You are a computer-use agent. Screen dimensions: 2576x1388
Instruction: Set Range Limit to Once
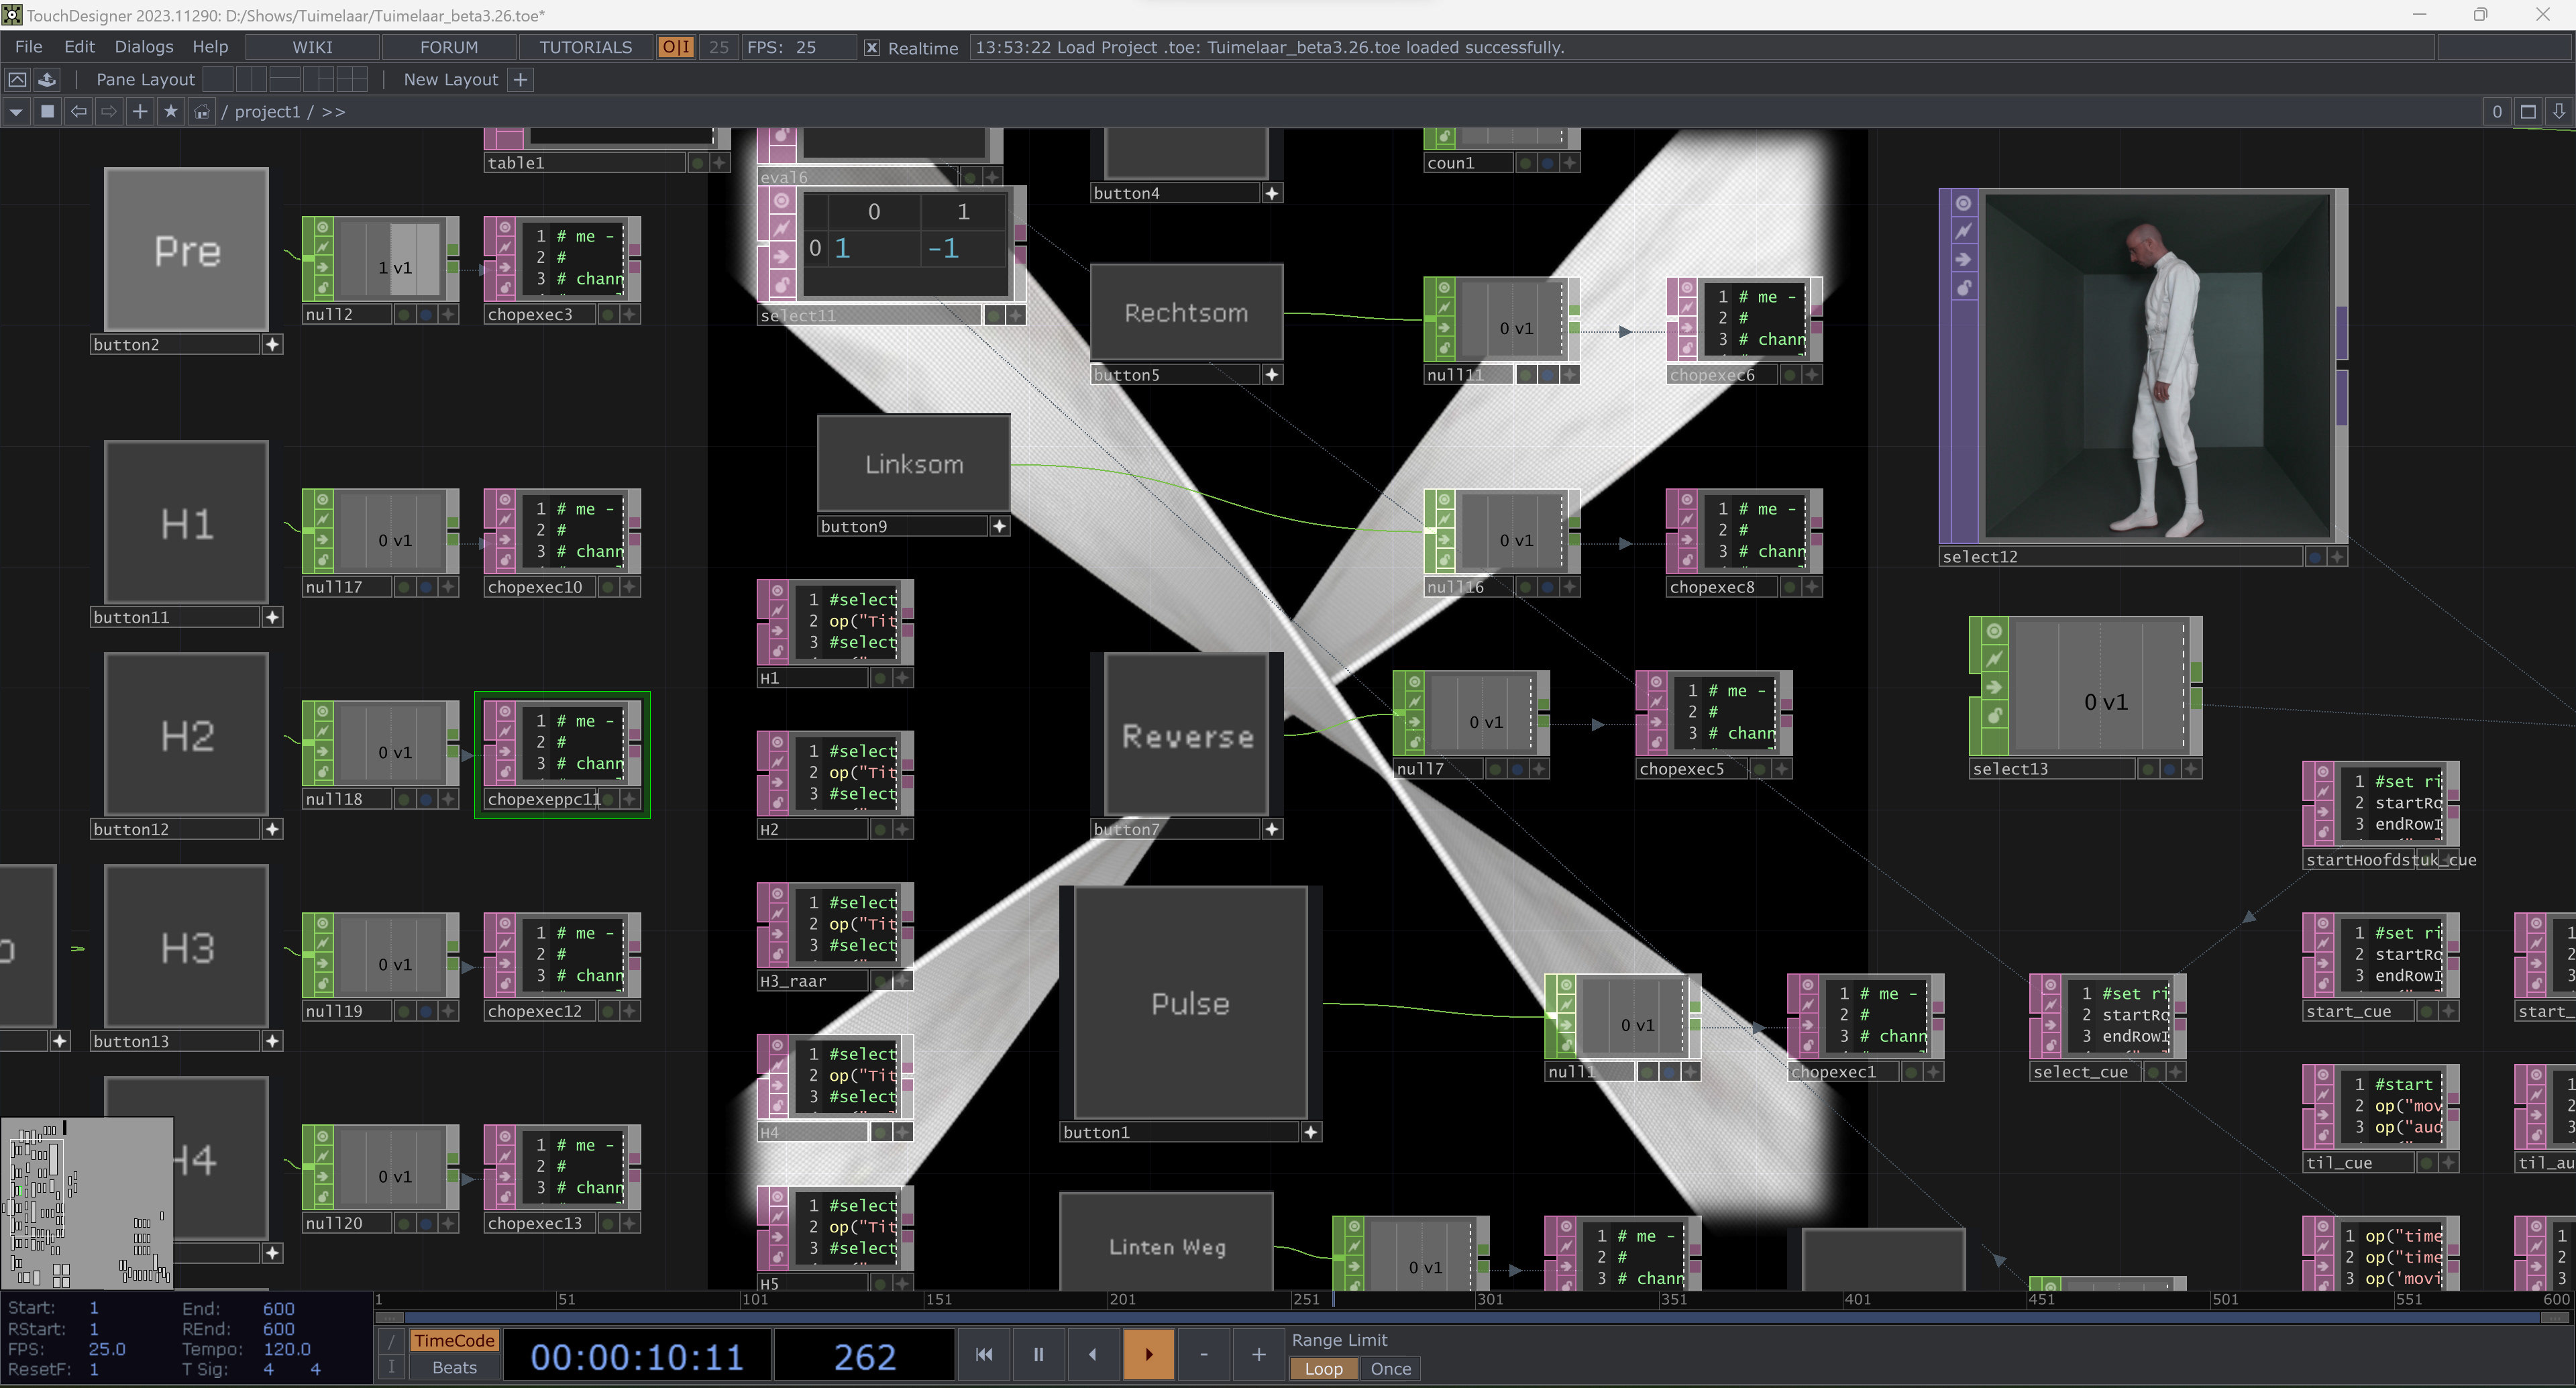point(1390,1369)
